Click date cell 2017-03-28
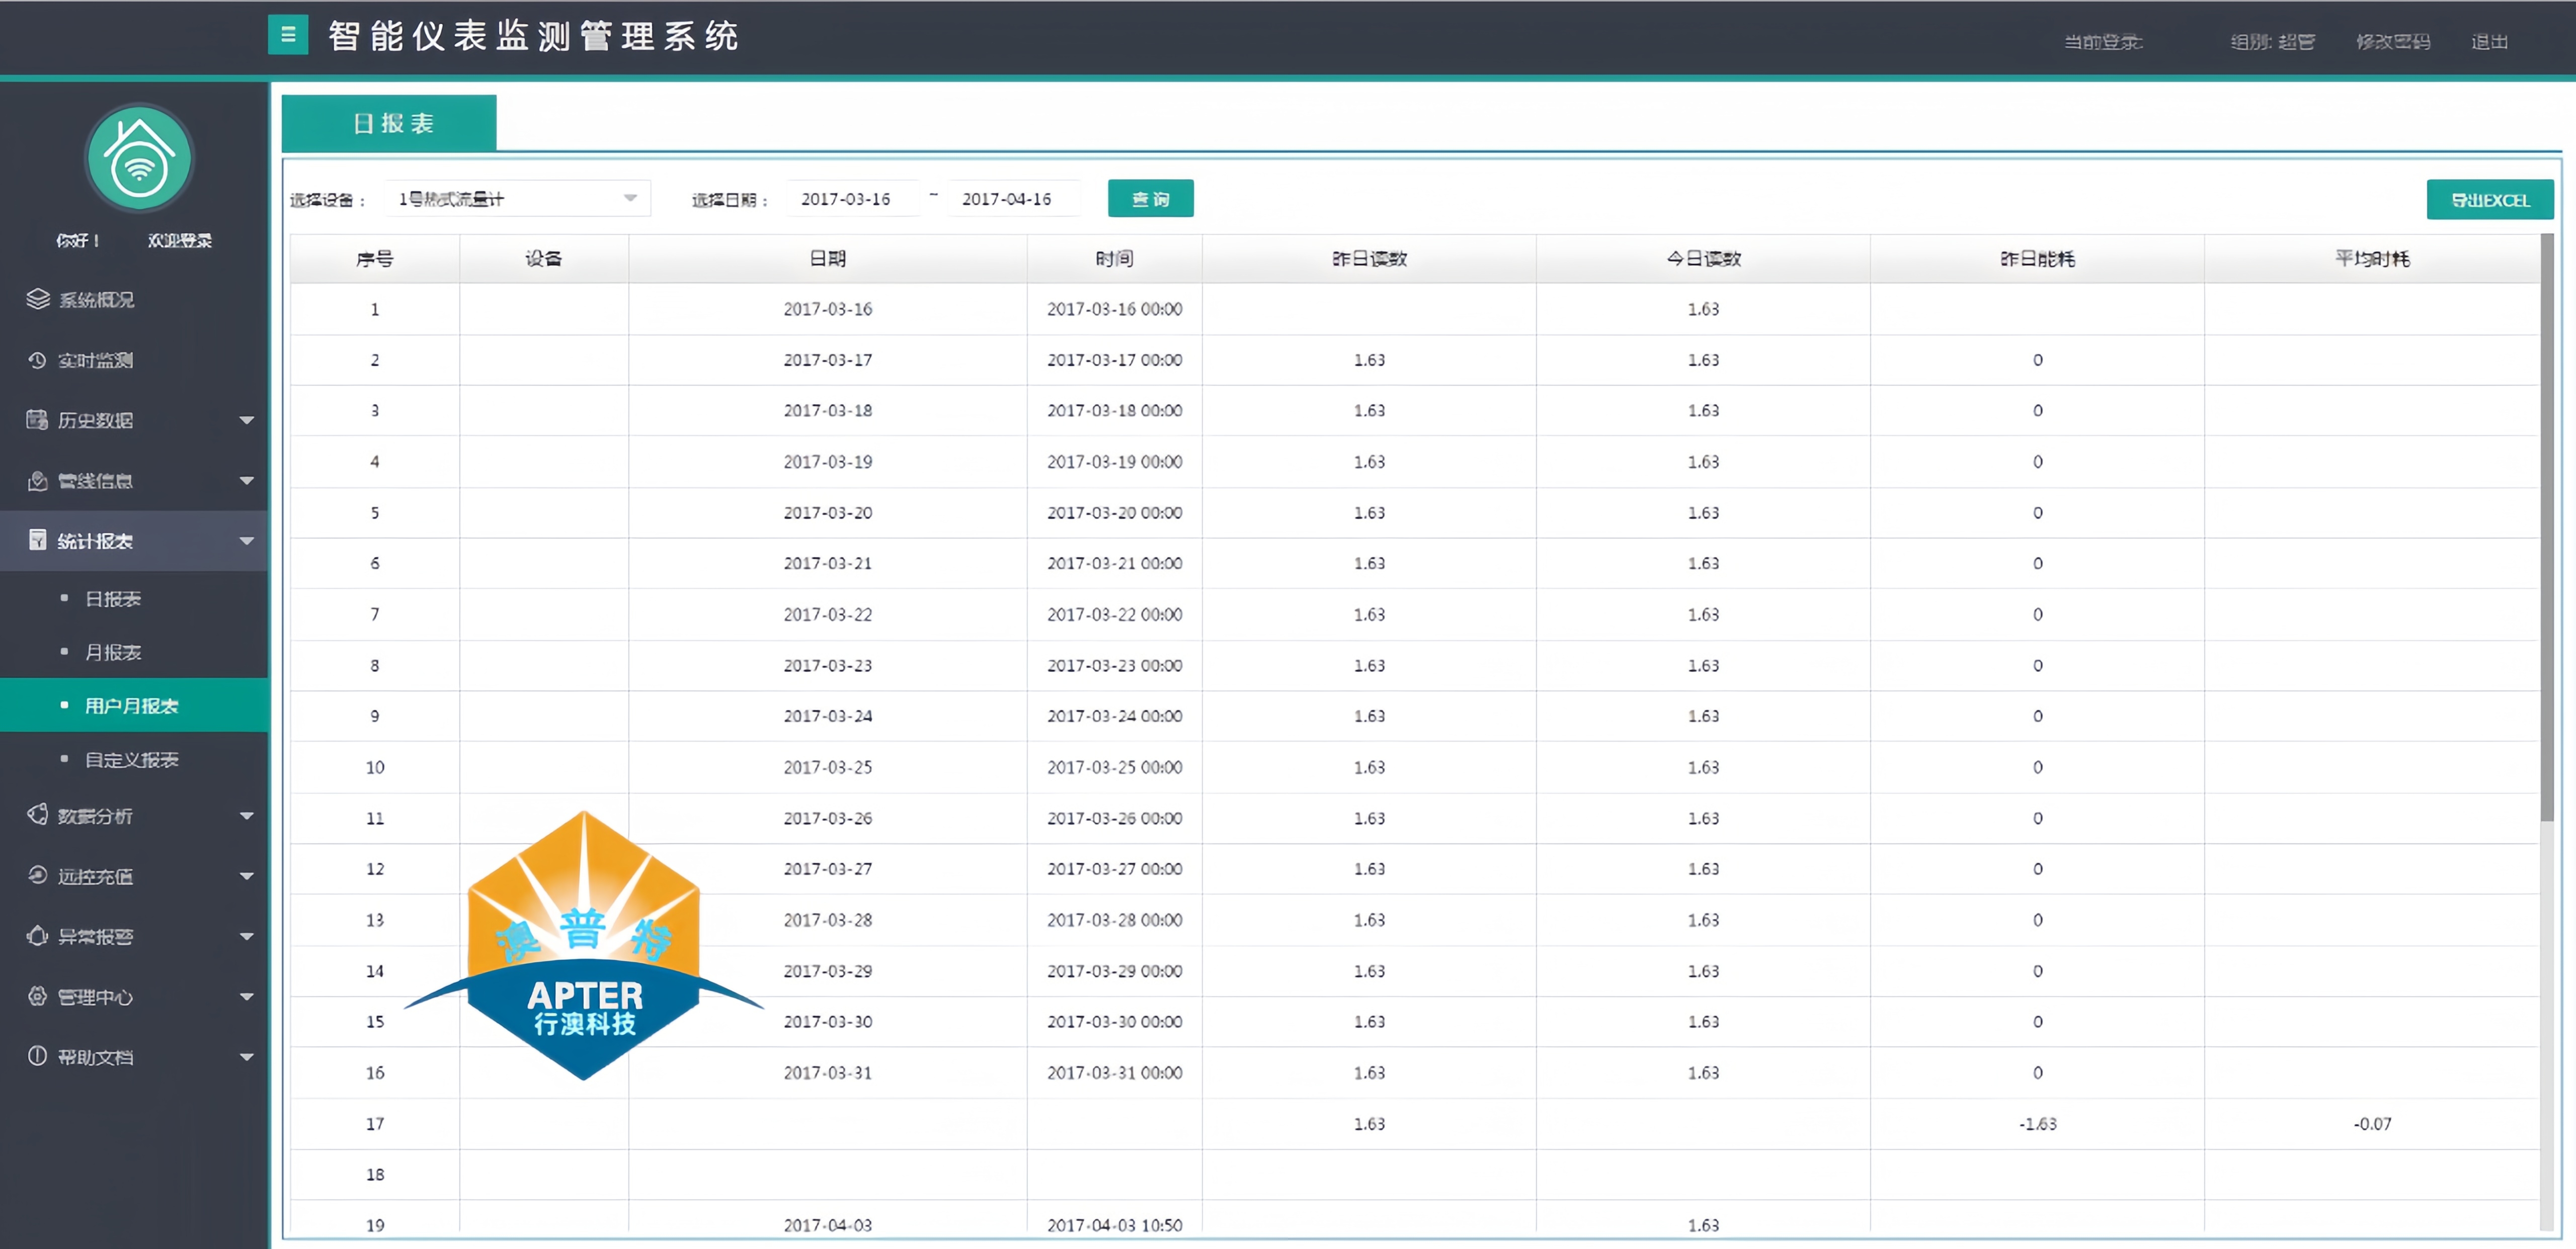This screenshot has width=2576, height=1249. pos(827,919)
